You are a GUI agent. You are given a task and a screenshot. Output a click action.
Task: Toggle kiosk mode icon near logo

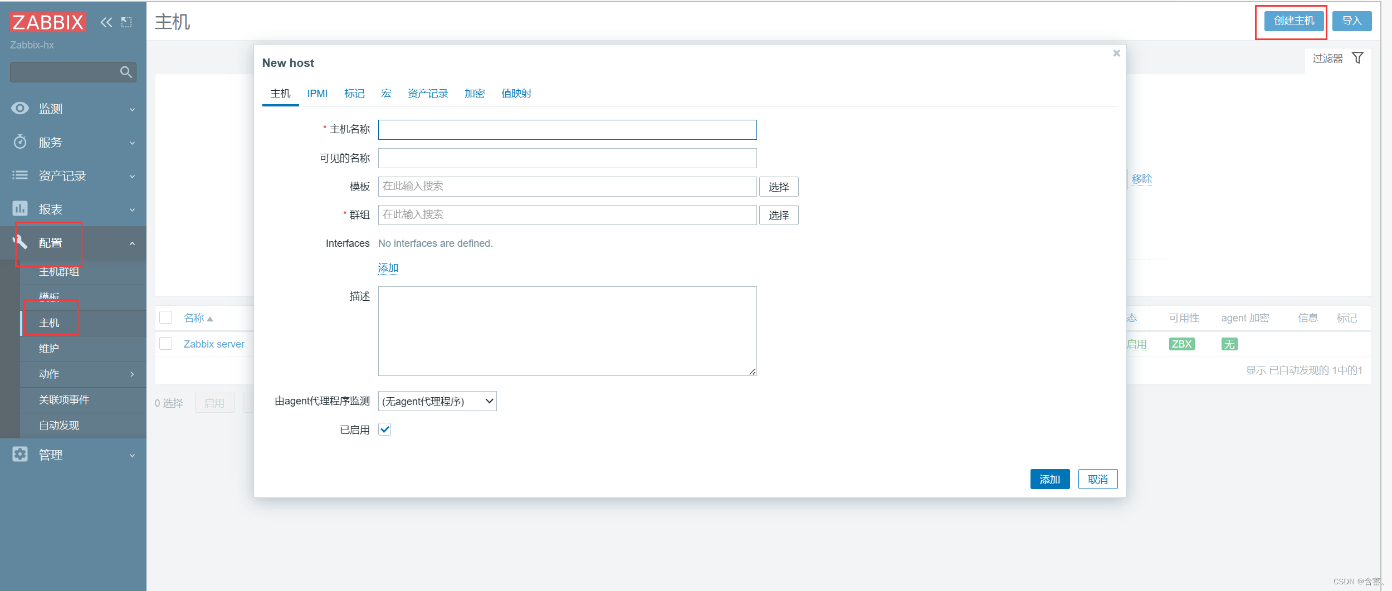coord(126,22)
